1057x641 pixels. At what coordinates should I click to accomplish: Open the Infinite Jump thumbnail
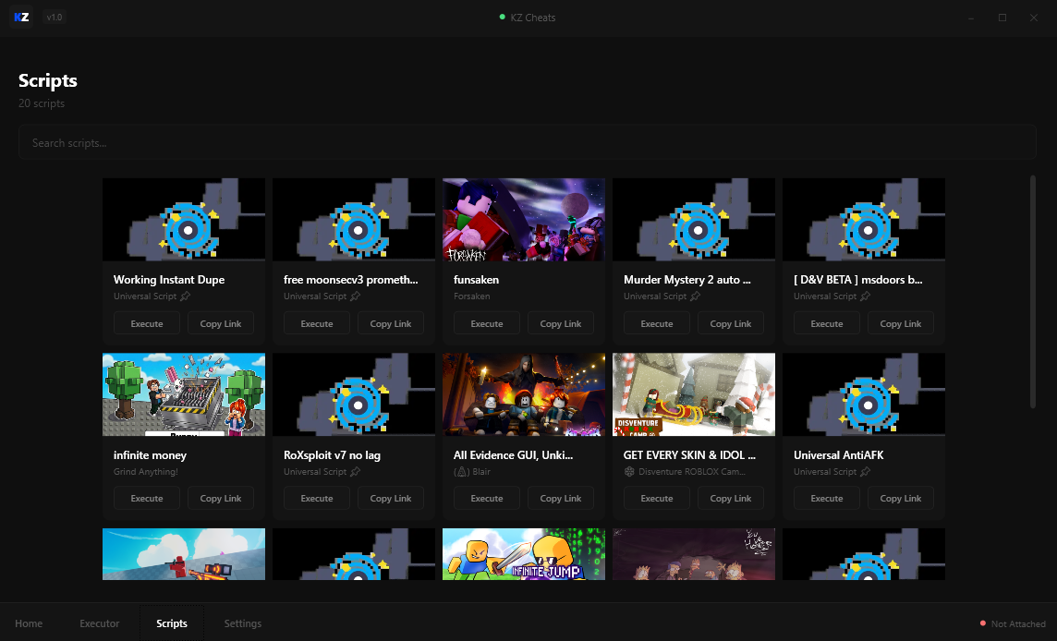click(x=524, y=554)
